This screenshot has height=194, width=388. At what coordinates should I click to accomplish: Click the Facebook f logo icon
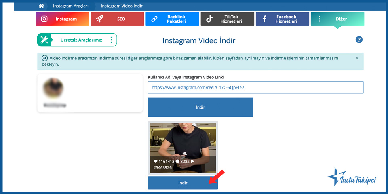(x=264, y=19)
